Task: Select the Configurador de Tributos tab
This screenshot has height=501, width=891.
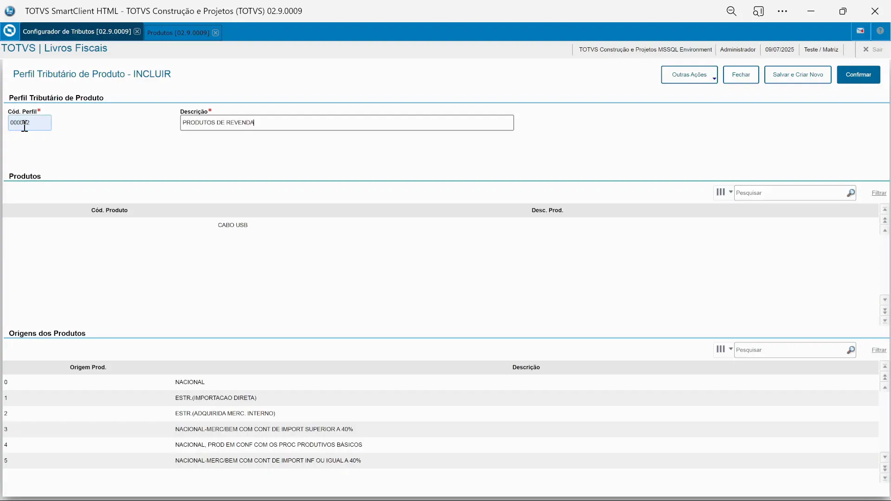Action: click(77, 32)
